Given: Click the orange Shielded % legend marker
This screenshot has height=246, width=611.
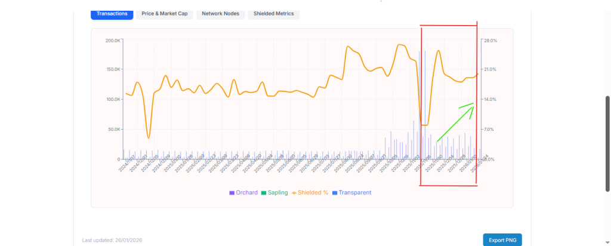Looking at the screenshot, I should click(x=294, y=193).
